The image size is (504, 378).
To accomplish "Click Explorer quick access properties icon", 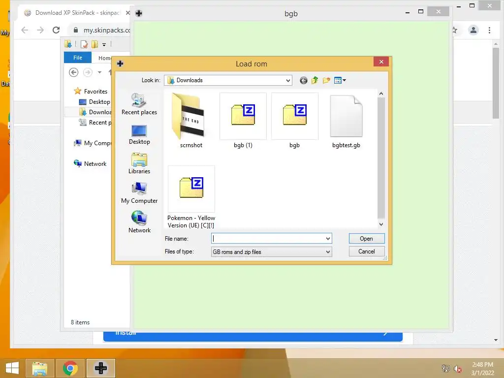I will [x=84, y=44].
